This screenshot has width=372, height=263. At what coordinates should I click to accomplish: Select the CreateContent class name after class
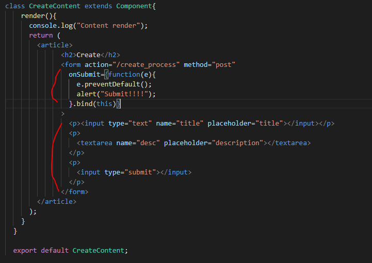click(55, 6)
